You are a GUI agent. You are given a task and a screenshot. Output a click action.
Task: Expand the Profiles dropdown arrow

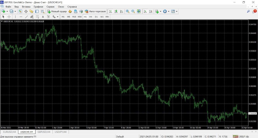[15, 12]
